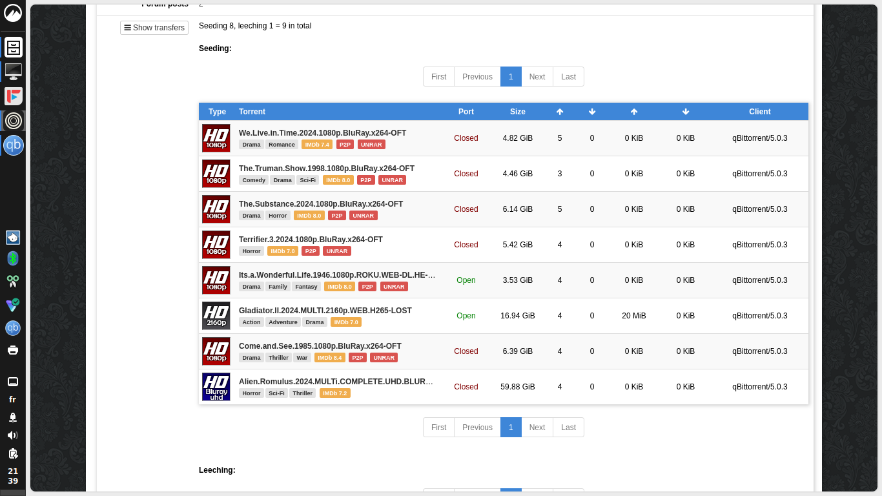Click the clock showing 21 39

[x=13, y=476]
